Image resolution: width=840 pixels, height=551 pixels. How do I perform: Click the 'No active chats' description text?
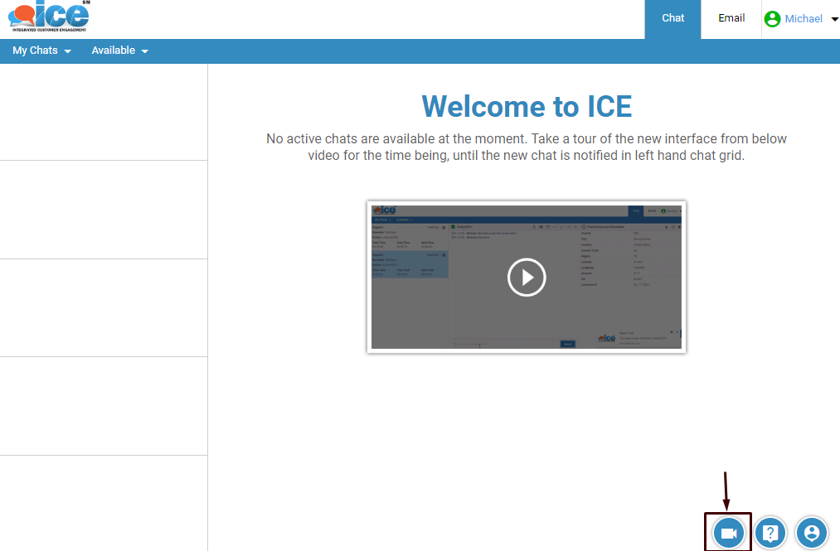coord(527,147)
